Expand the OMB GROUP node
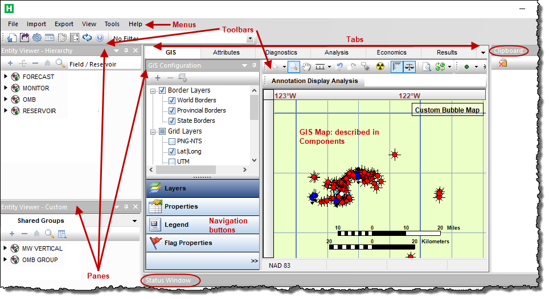 coord(5,260)
